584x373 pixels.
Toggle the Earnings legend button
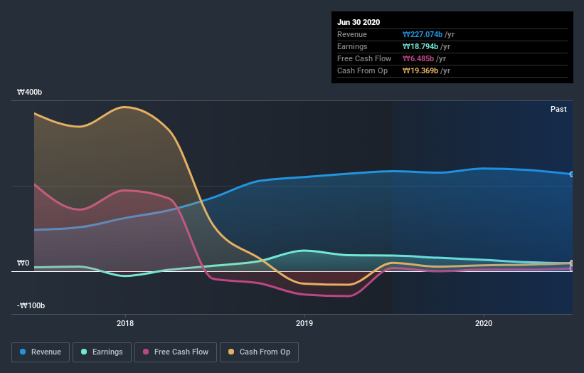pos(102,352)
